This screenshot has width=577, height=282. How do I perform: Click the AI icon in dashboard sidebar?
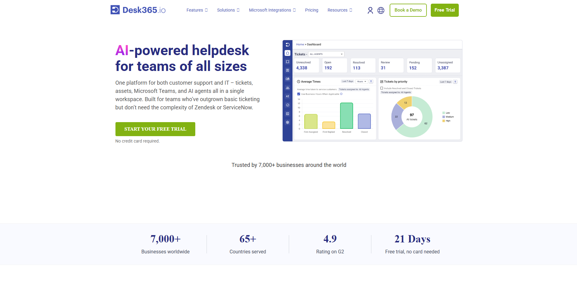tap(287, 96)
